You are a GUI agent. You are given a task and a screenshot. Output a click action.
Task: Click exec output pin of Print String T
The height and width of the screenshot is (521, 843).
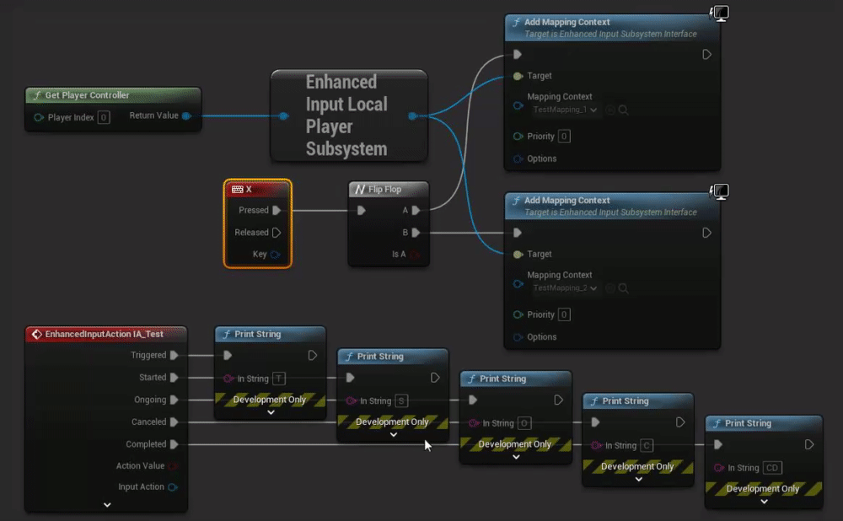(313, 356)
